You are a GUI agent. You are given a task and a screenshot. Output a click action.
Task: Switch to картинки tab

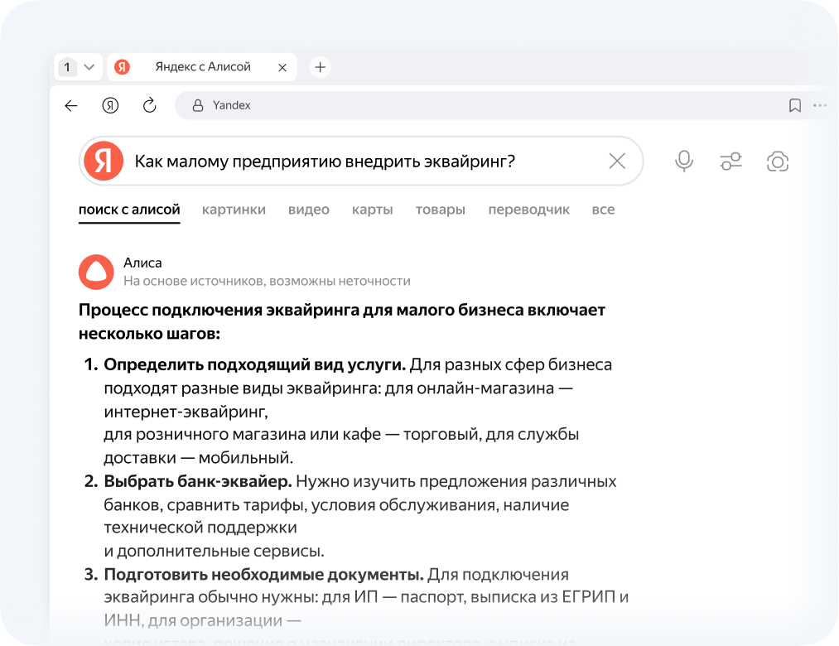[x=234, y=210]
